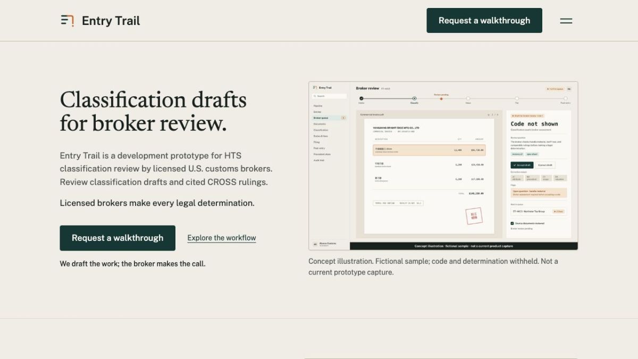The height and width of the screenshot is (359, 638).
Task: Select Filing in the illustration sidebar
Action: pyautogui.click(x=317, y=142)
